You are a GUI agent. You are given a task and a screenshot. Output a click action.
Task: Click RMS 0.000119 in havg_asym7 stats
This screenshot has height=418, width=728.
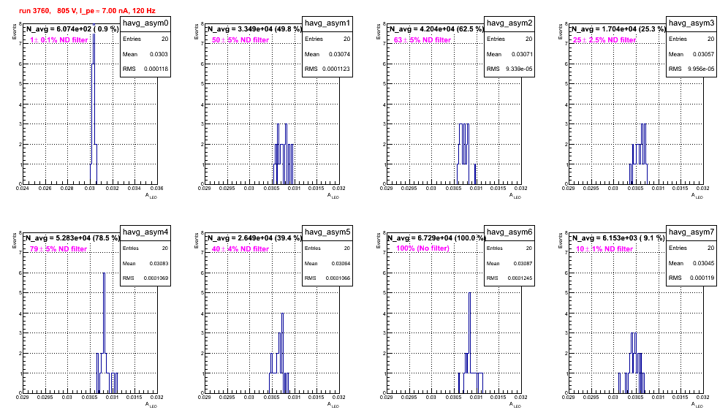[x=691, y=278]
